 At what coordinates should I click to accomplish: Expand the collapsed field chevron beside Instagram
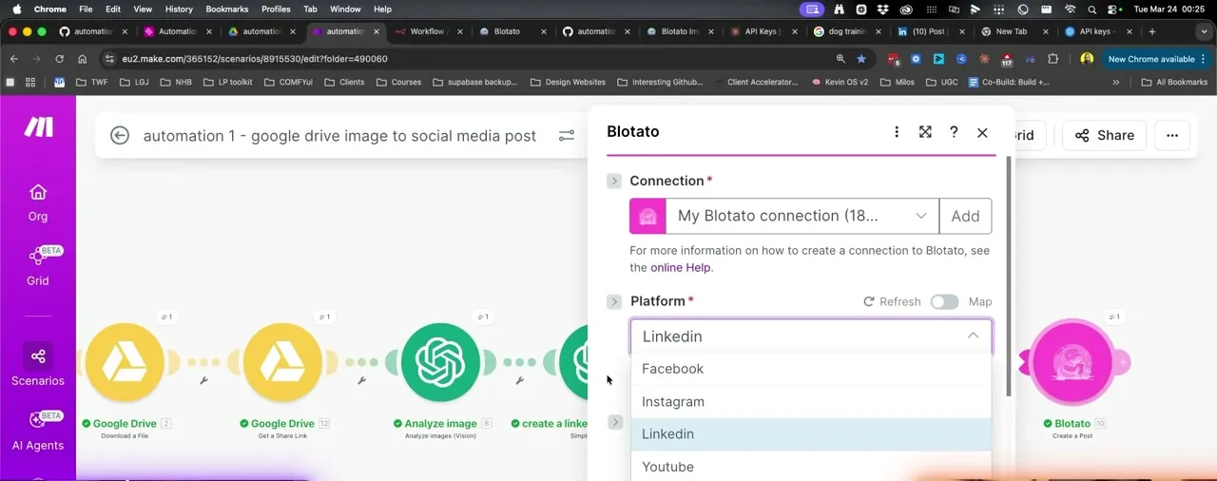615,422
